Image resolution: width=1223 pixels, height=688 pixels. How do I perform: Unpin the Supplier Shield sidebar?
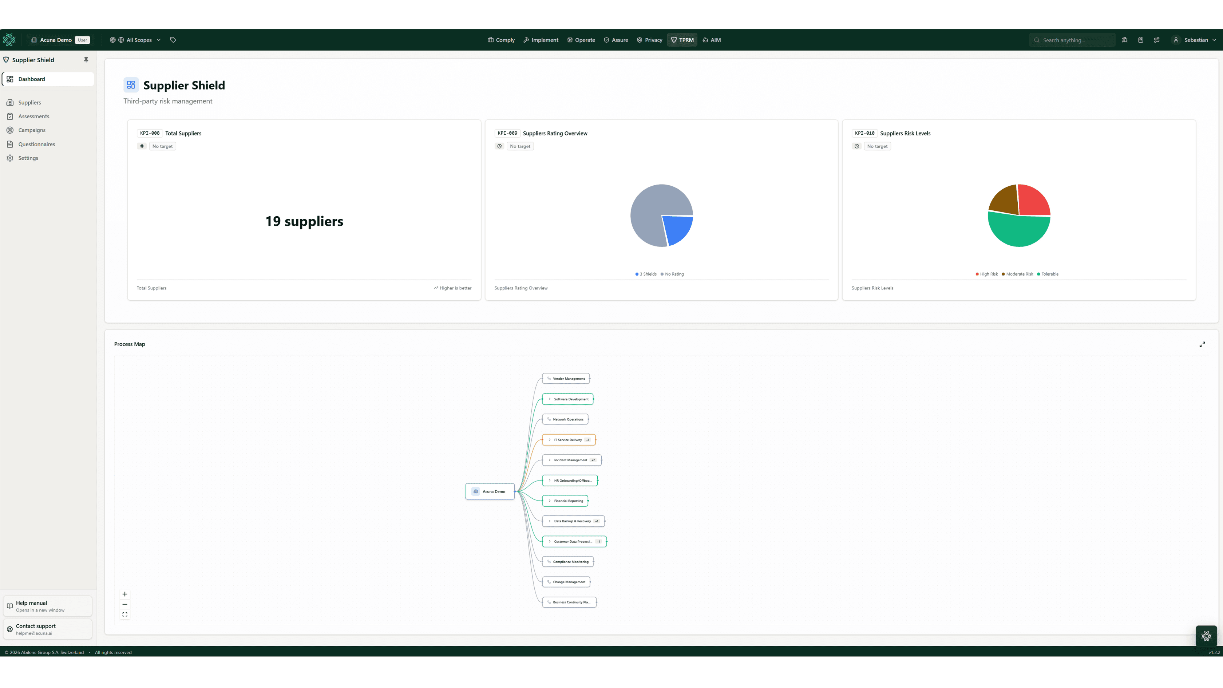tap(86, 60)
